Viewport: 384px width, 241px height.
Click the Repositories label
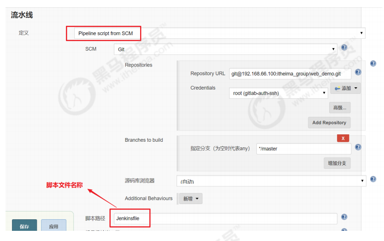coord(139,65)
